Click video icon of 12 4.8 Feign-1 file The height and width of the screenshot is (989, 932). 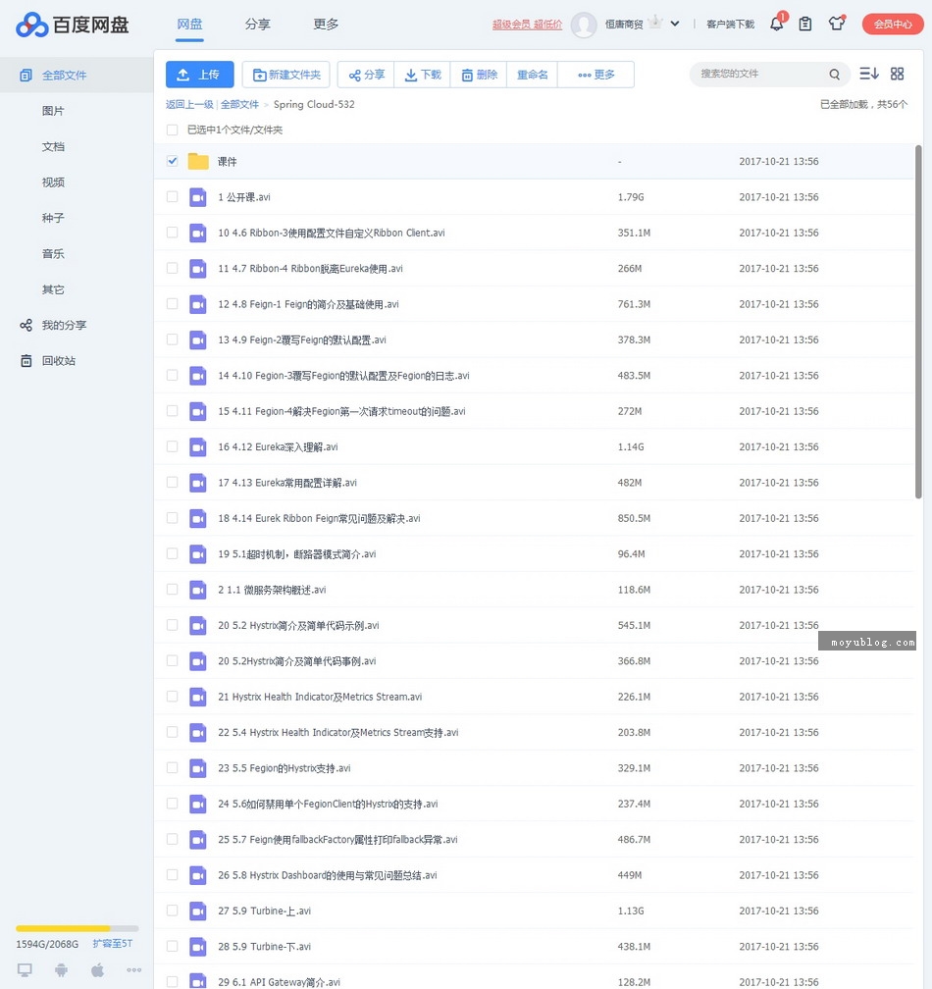(x=198, y=304)
